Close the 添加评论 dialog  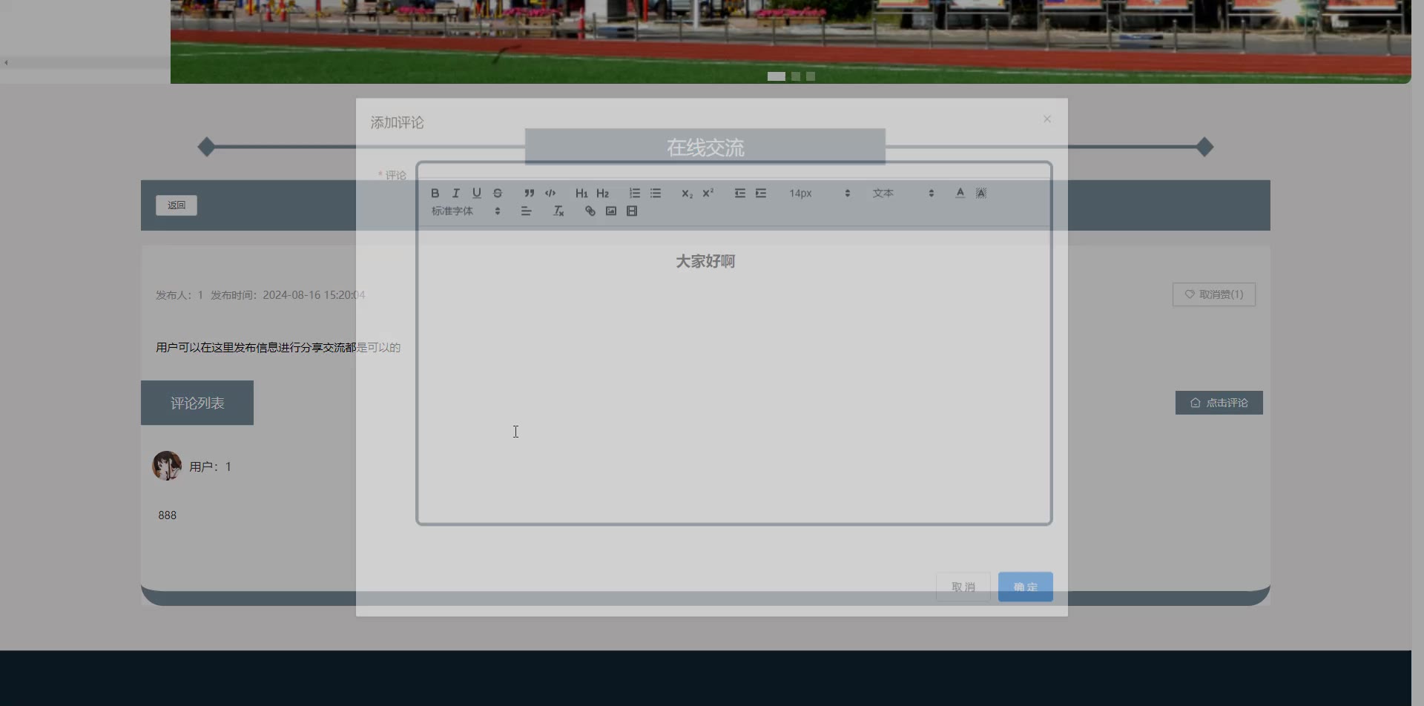click(x=1047, y=119)
